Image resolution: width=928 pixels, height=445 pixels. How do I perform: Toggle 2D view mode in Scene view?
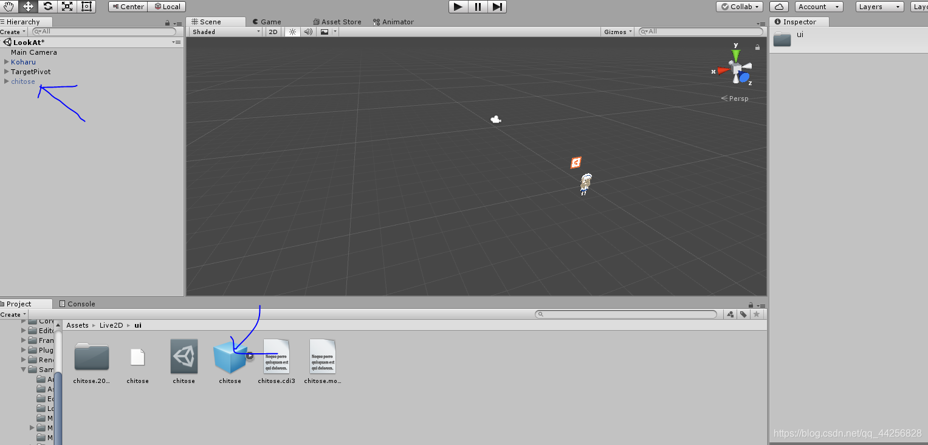click(273, 32)
